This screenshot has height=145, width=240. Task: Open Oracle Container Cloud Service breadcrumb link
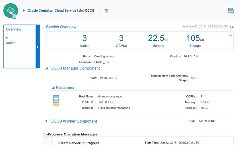[x=52, y=11]
